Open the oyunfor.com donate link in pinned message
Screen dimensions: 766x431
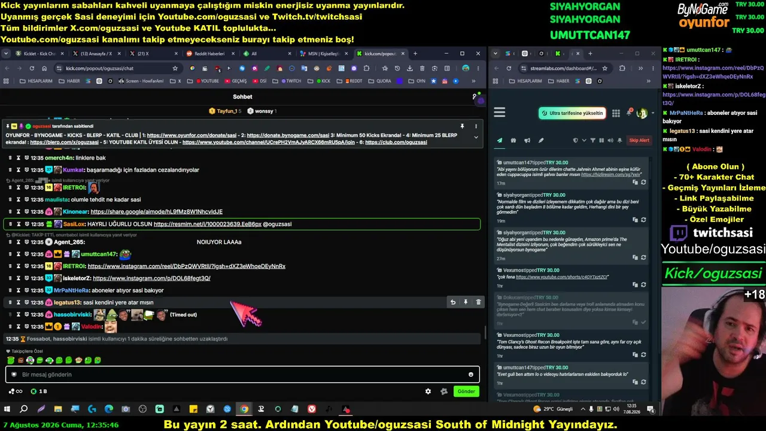point(191,135)
